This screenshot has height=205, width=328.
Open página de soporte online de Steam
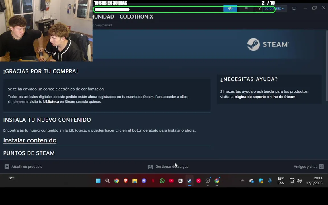tap(265, 97)
